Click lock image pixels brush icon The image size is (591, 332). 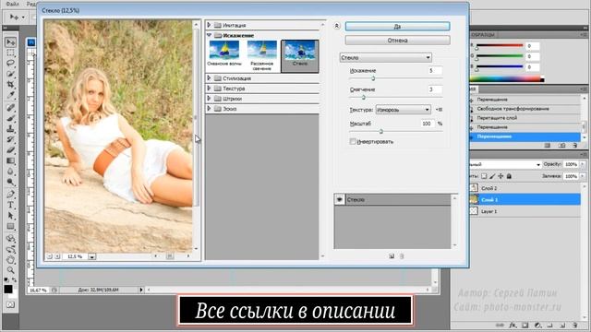[492, 176]
